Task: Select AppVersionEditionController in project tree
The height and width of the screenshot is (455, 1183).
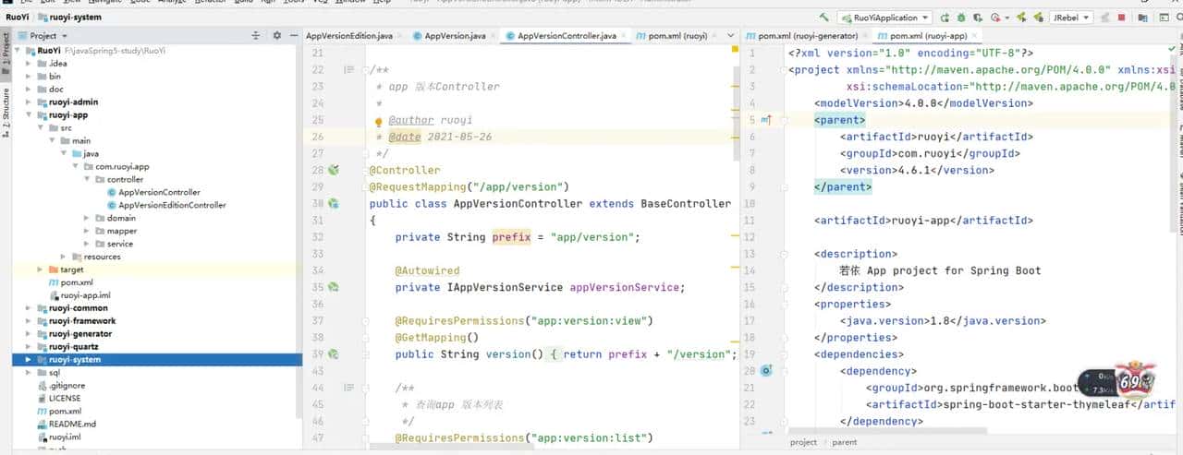Action: point(172,206)
